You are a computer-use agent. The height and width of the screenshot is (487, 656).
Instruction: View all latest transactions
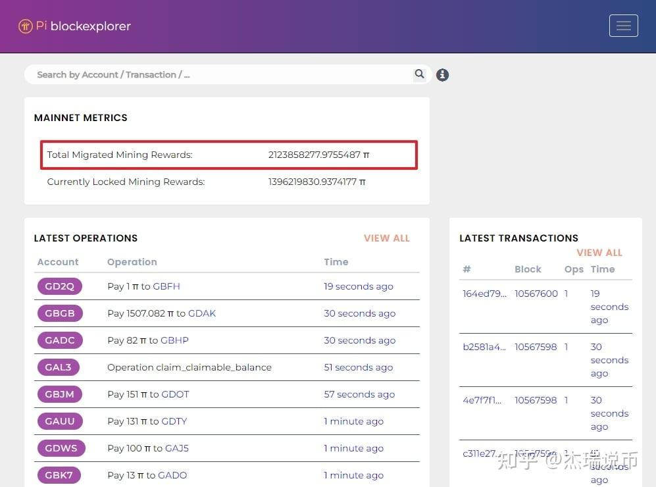tap(599, 253)
